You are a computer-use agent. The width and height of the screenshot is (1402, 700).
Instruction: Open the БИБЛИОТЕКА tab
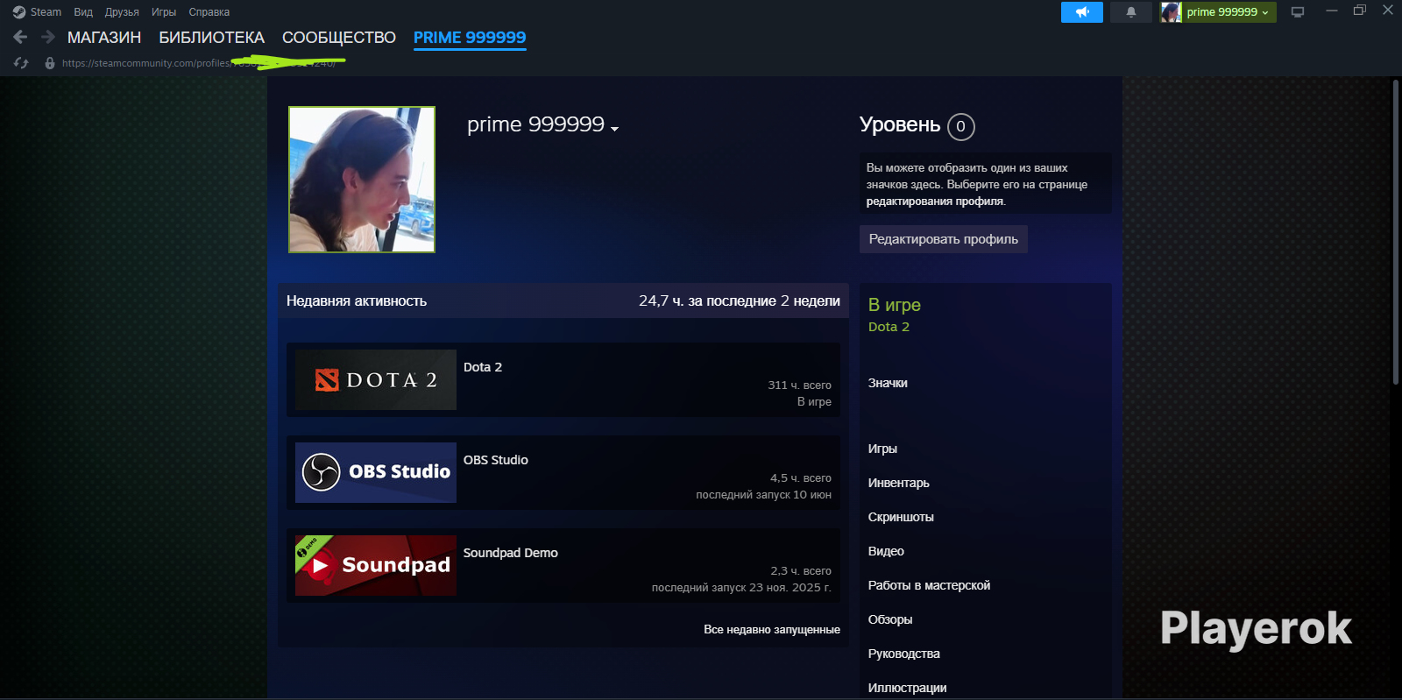click(x=211, y=38)
